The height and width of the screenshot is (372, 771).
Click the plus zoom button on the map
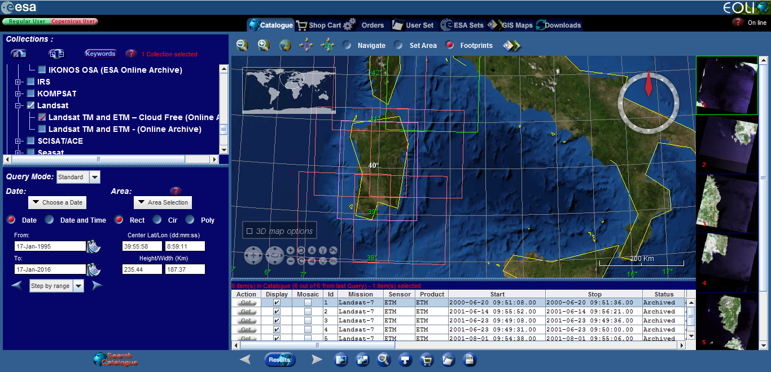pyautogui.click(x=290, y=250)
